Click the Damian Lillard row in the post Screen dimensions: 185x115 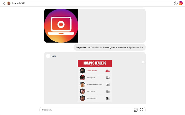(x=95, y=98)
